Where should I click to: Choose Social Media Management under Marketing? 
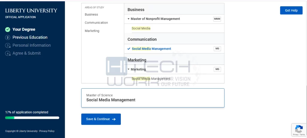pos(151,78)
